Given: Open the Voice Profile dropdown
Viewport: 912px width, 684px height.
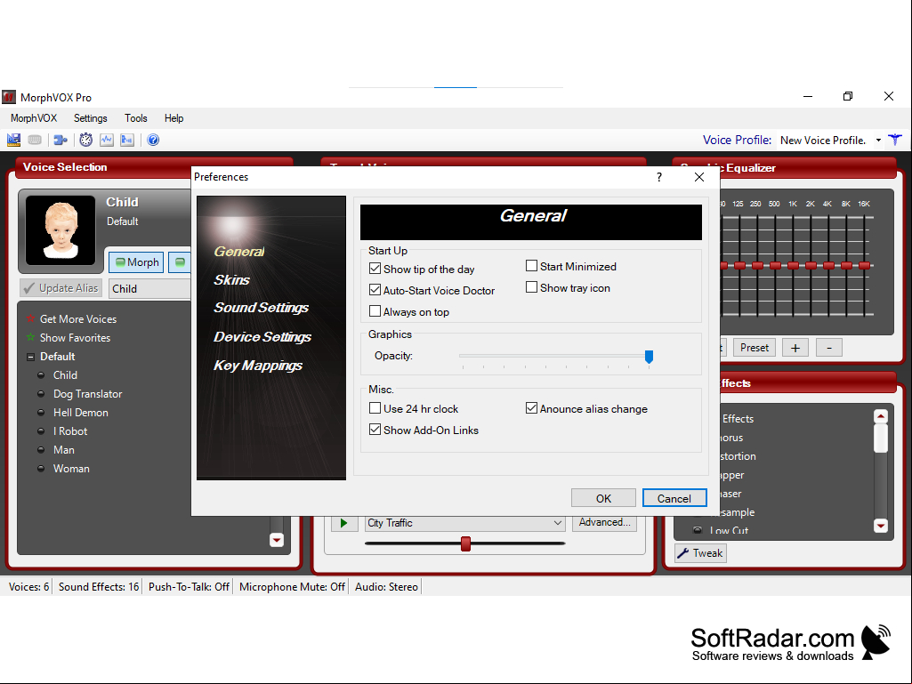Looking at the screenshot, I should coord(878,141).
